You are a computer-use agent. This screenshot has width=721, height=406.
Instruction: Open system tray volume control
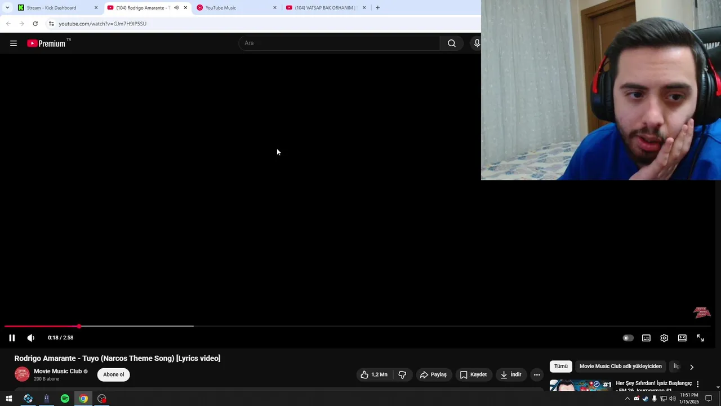pyautogui.click(x=672, y=399)
